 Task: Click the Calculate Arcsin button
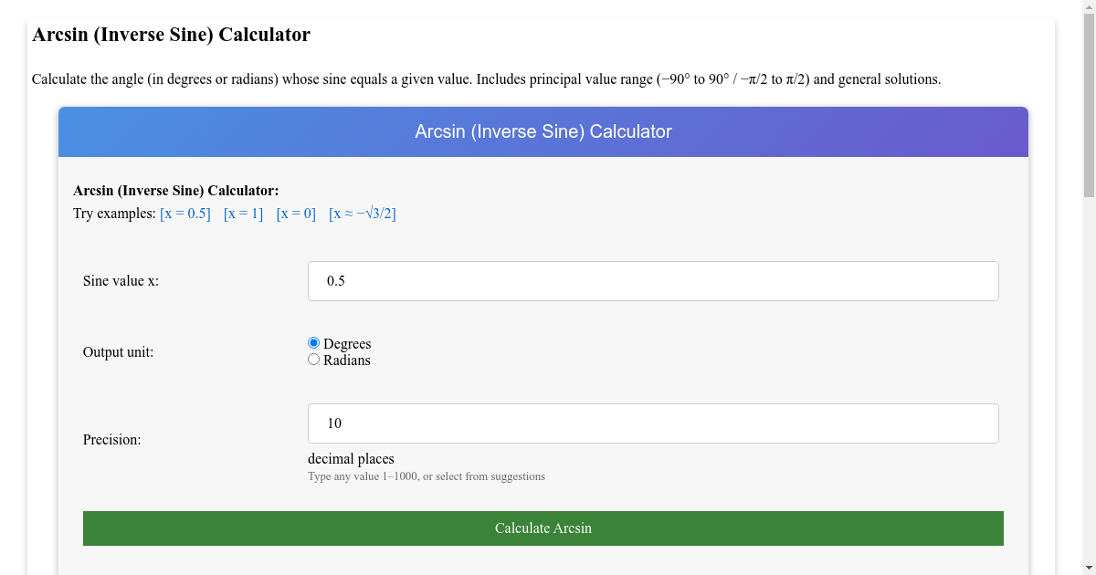[543, 528]
